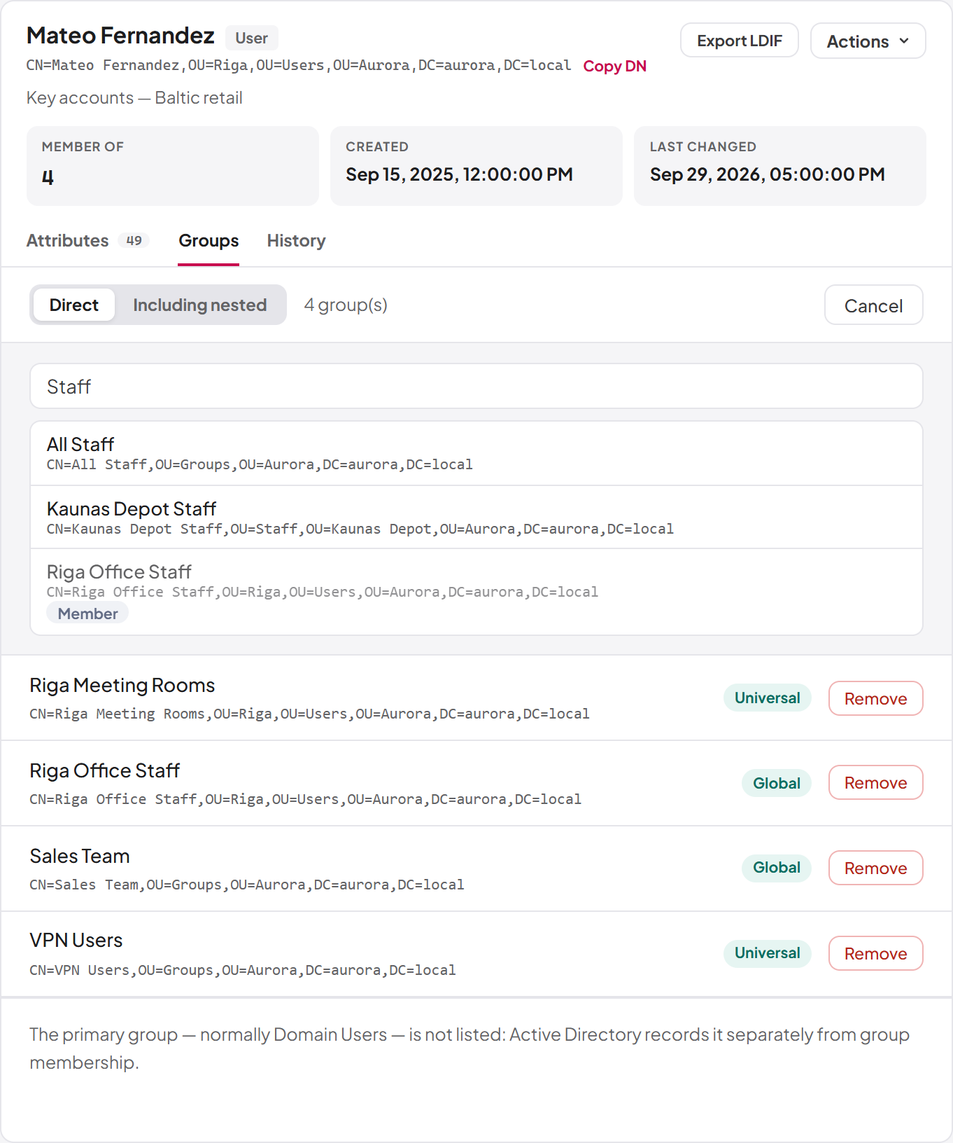
Task: Click the Global badge on Sales Team
Action: [x=777, y=868]
